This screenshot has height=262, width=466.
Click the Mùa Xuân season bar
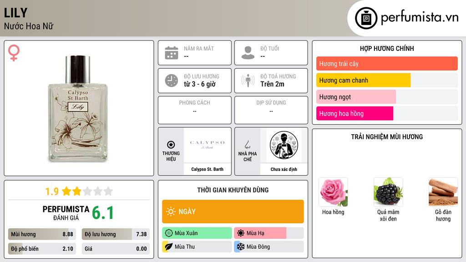tap(197, 233)
